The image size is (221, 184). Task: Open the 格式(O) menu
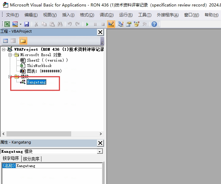click(87, 15)
